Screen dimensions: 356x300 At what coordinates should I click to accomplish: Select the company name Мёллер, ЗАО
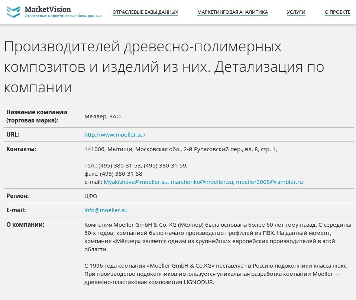pyautogui.click(x=103, y=117)
